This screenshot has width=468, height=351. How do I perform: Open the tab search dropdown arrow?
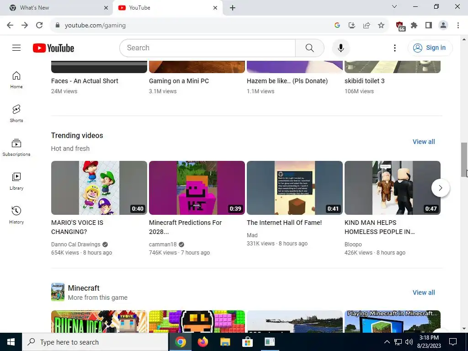(x=394, y=6)
